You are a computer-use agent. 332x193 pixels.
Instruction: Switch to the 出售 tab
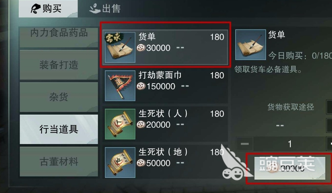105,8
